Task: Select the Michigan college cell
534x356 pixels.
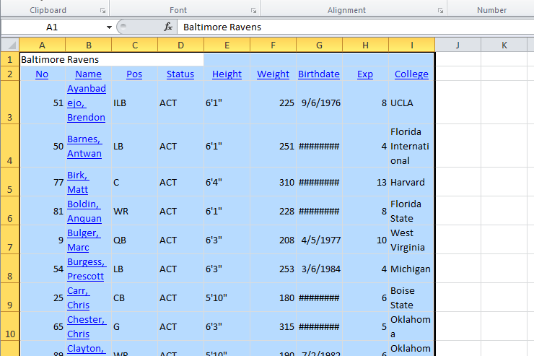Action: tap(411, 269)
